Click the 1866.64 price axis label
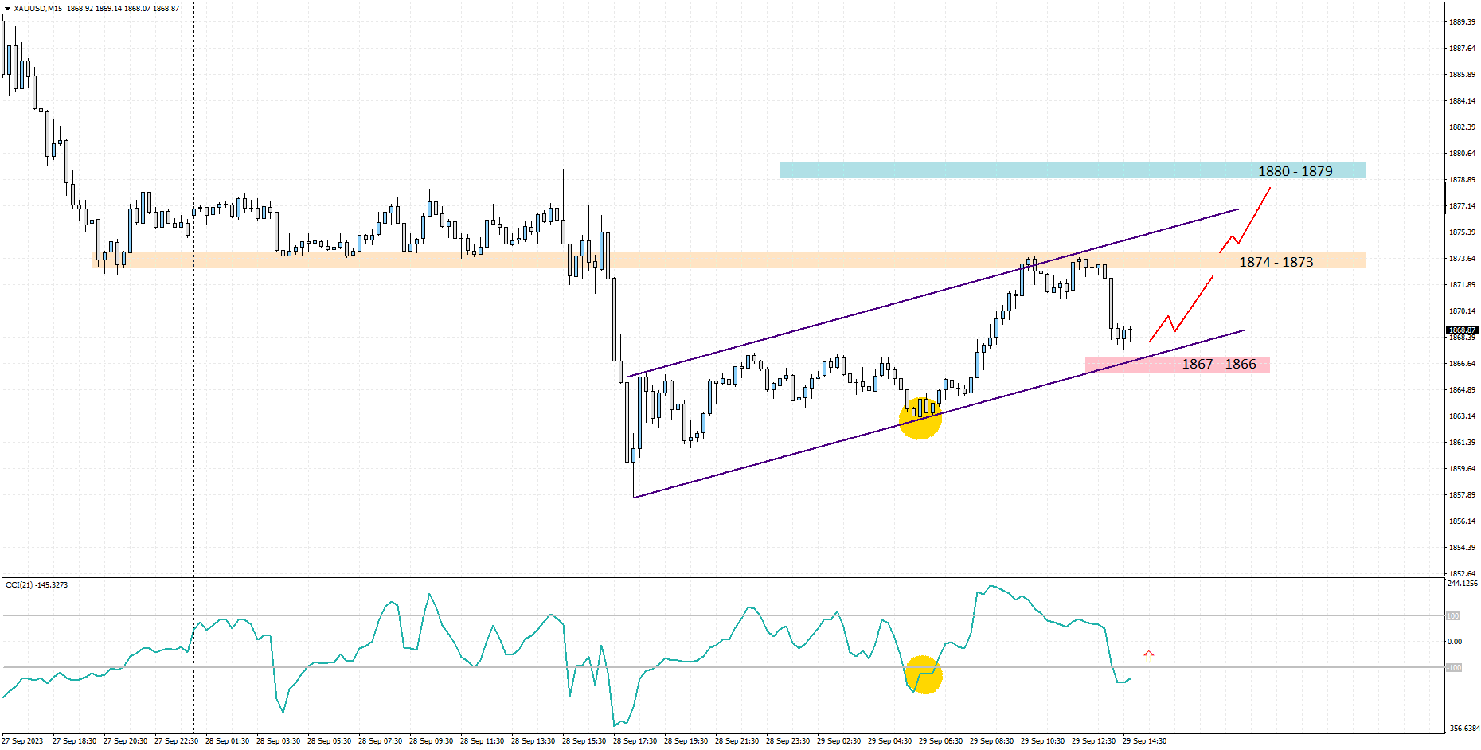Image resolution: width=1481 pixels, height=750 pixels. click(x=1462, y=364)
